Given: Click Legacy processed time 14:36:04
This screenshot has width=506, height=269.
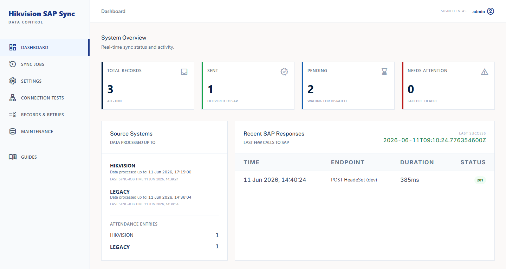Looking at the screenshot, I should [170, 197].
